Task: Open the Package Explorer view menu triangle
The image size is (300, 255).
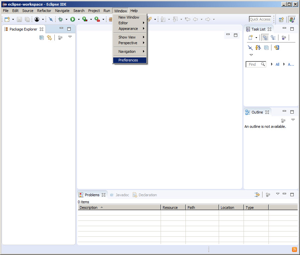Action: tap(70, 37)
